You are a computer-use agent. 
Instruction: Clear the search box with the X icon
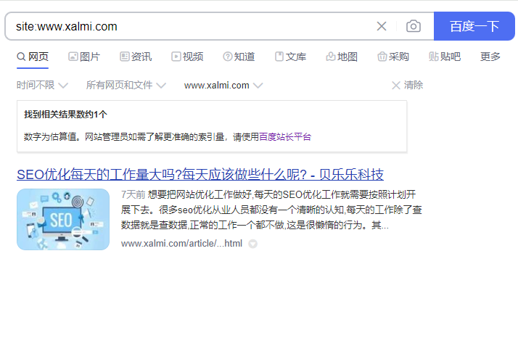pos(382,26)
